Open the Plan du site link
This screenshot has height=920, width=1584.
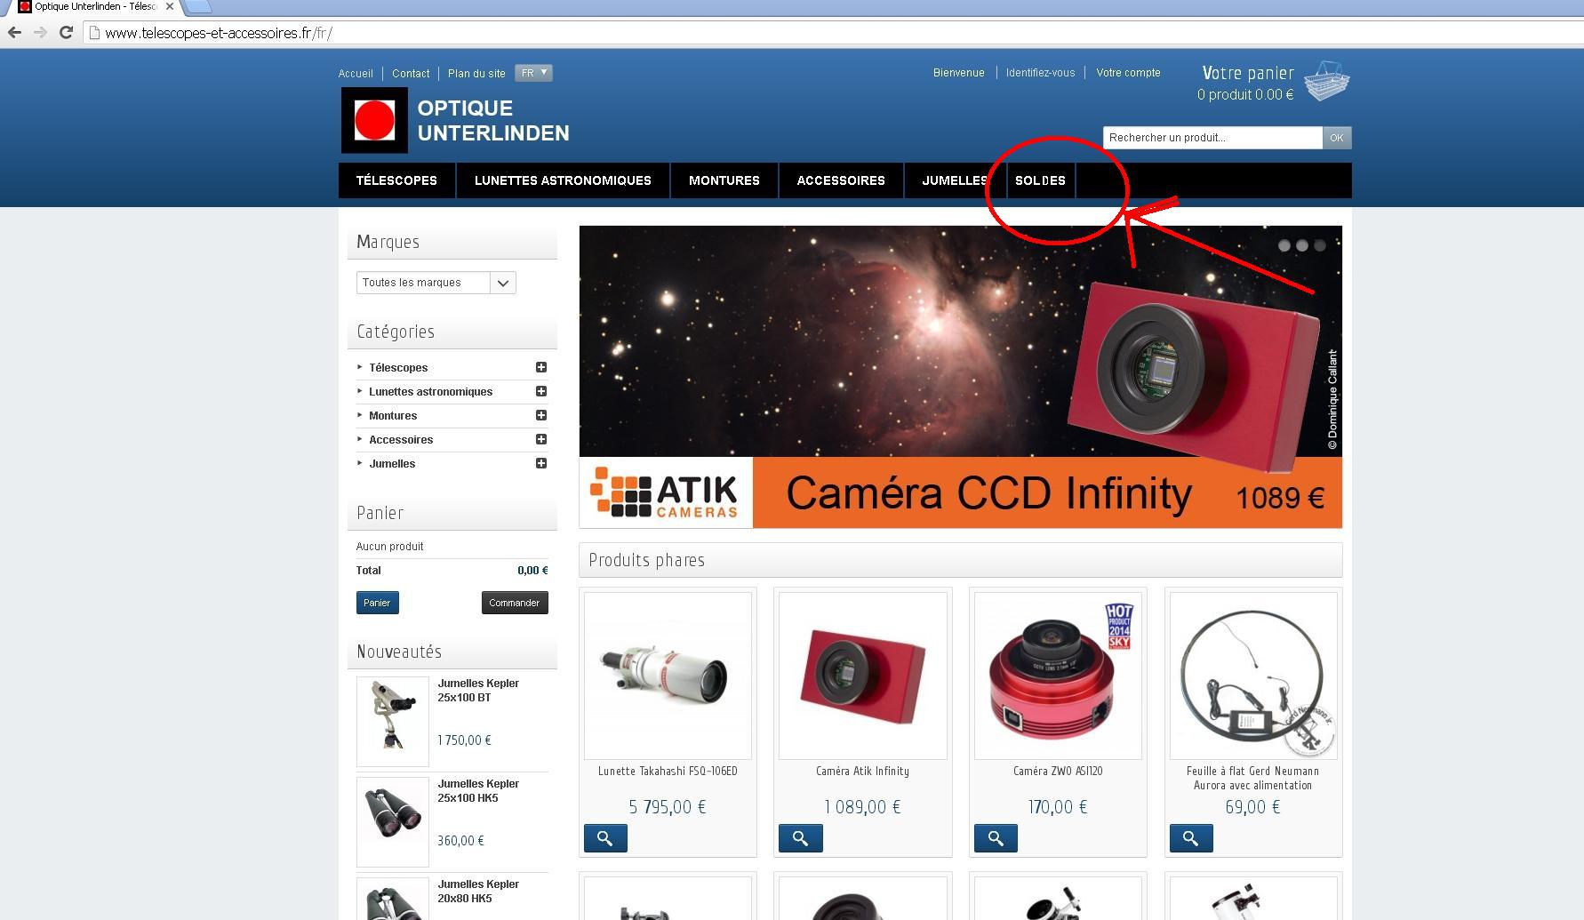[476, 74]
